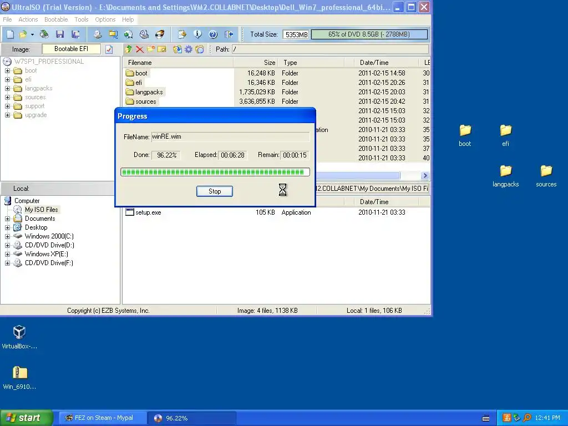
Task: Click the Bootable EFI image type field
Action: [x=71, y=49]
